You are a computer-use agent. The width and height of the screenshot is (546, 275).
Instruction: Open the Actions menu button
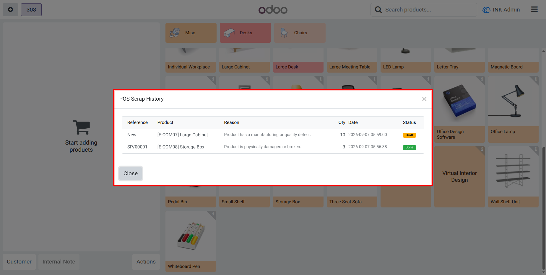(x=146, y=262)
